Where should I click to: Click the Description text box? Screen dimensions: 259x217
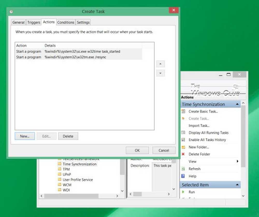point(162,177)
